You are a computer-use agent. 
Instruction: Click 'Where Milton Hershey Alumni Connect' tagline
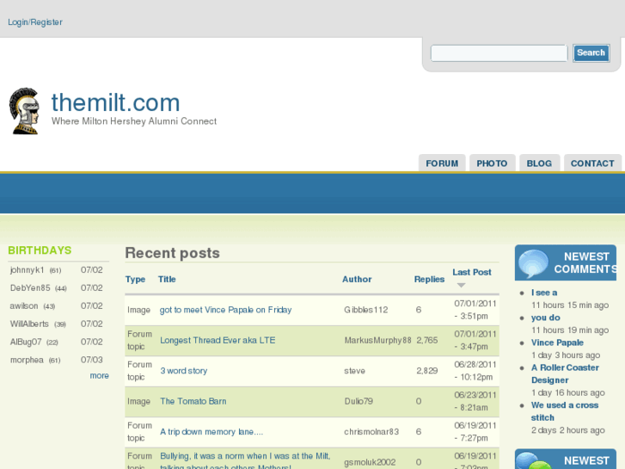click(x=134, y=121)
